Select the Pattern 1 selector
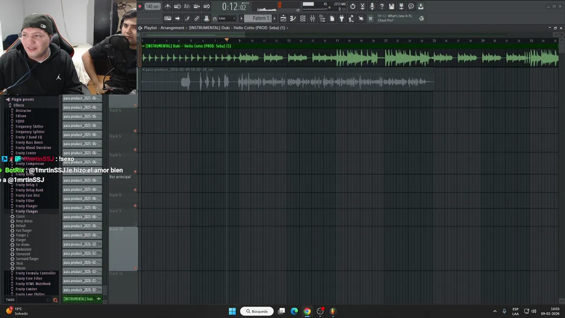The image size is (565, 318). click(x=259, y=18)
